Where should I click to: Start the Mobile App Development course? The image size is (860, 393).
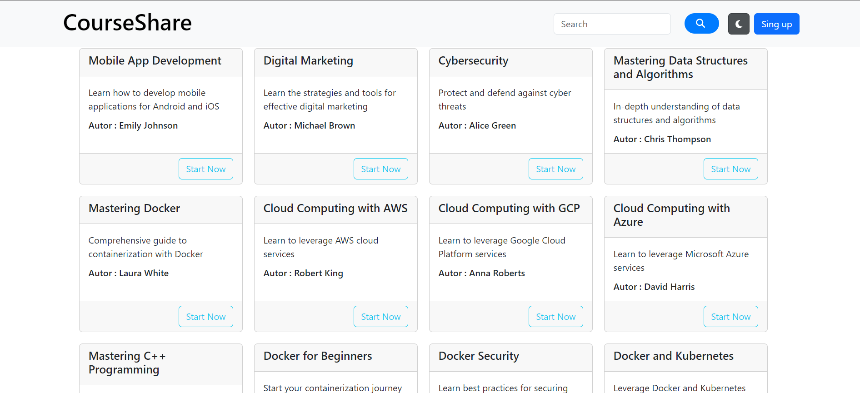tap(205, 169)
